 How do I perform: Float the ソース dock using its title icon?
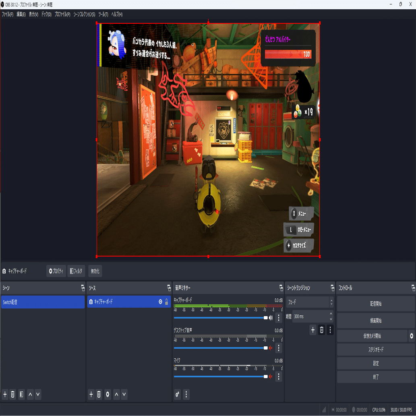pyautogui.click(x=169, y=288)
